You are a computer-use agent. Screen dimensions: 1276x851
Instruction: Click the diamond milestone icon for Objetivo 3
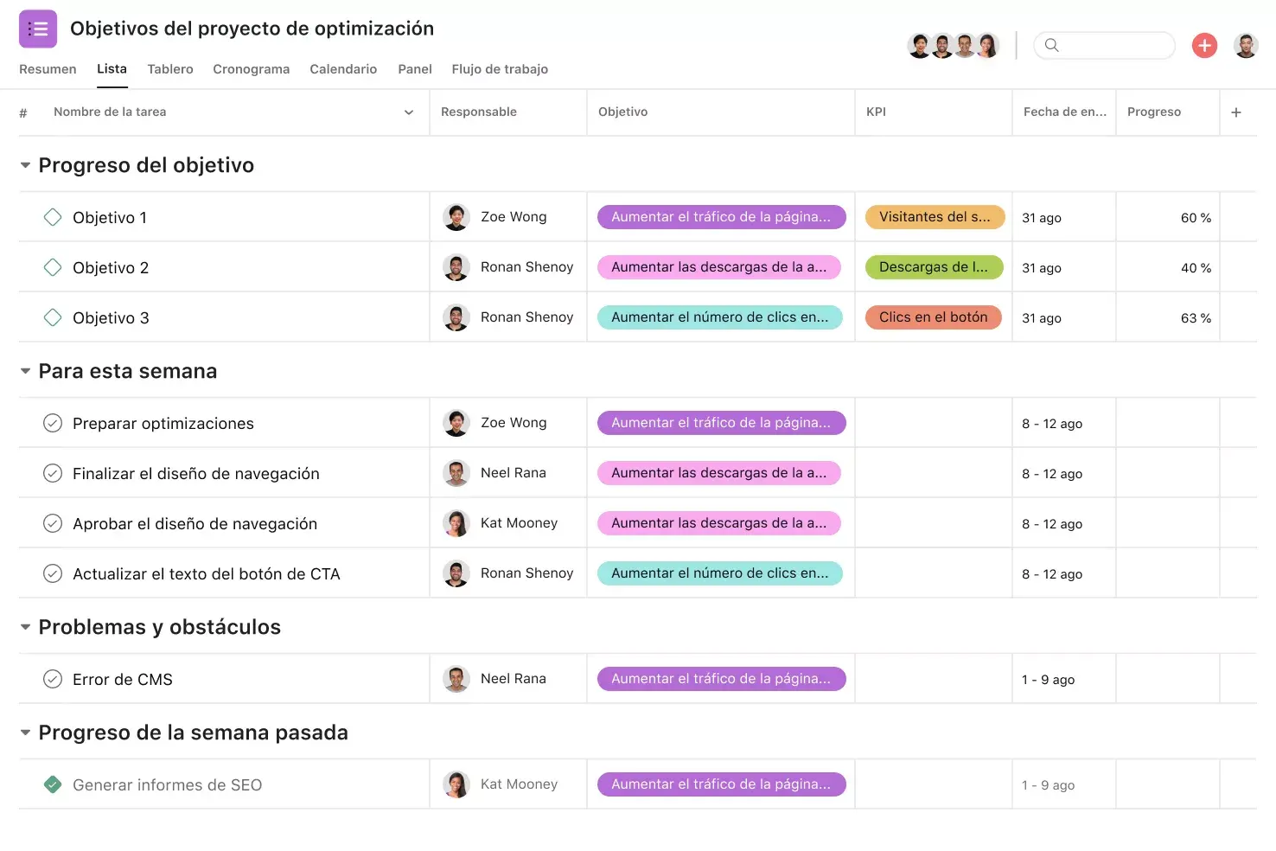[x=53, y=317]
